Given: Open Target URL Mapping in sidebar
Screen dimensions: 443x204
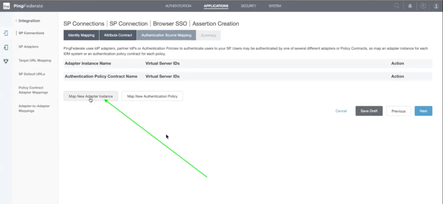Looking at the screenshot, I should tap(35, 60).
